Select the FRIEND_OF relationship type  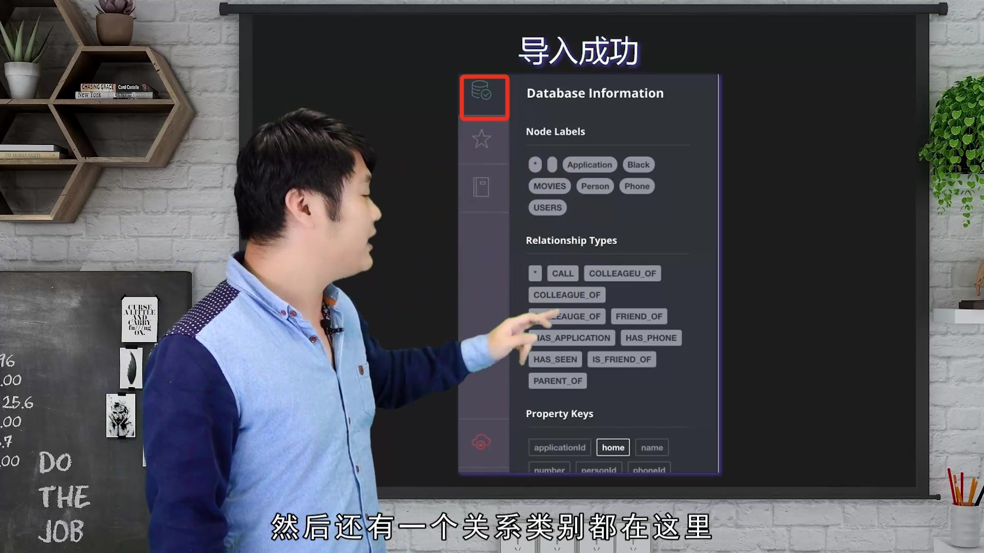coord(639,316)
